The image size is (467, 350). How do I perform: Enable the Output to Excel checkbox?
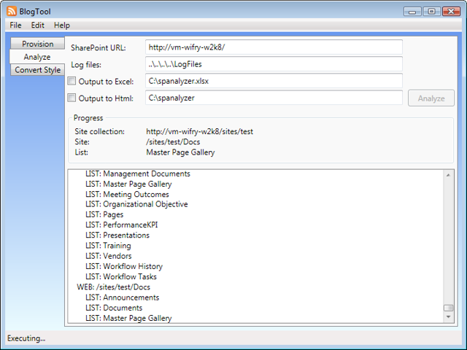point(72,81)
